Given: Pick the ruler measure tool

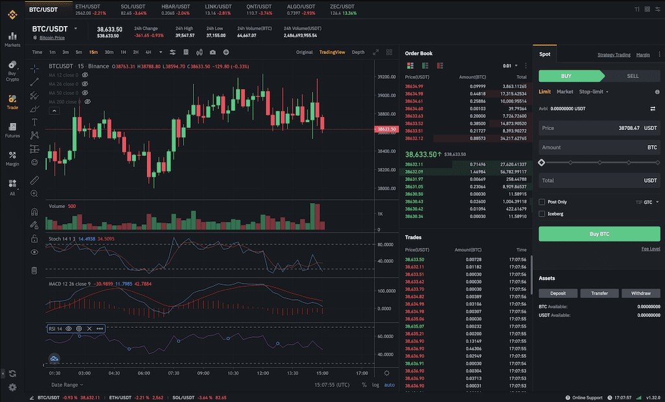Looking at the screenshot, I should point(34,180).
